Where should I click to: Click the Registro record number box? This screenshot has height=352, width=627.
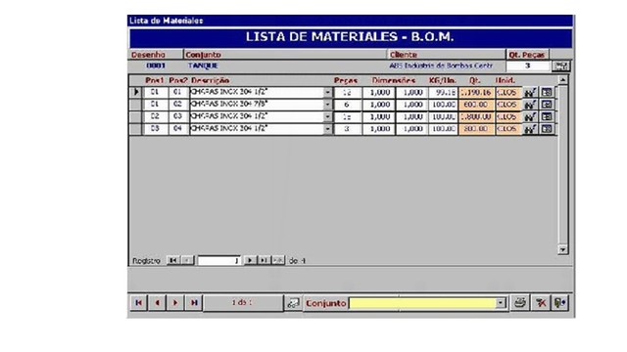(219, 261)
